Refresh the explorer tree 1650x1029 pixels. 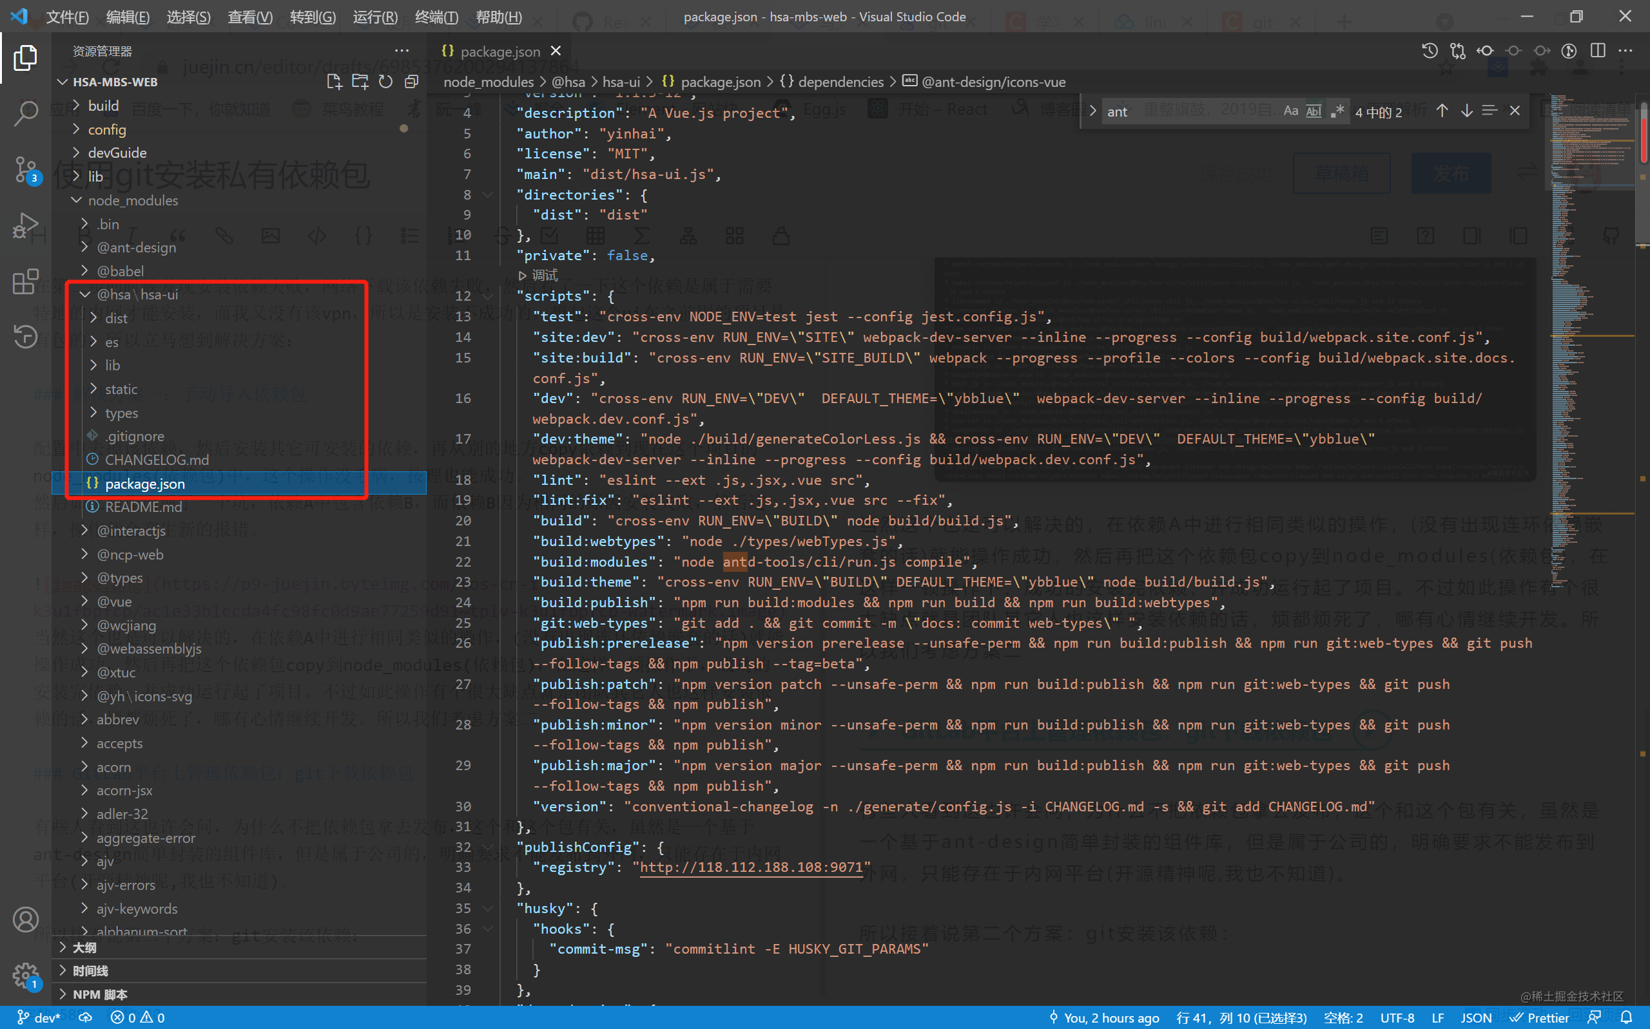coord(385,82)
